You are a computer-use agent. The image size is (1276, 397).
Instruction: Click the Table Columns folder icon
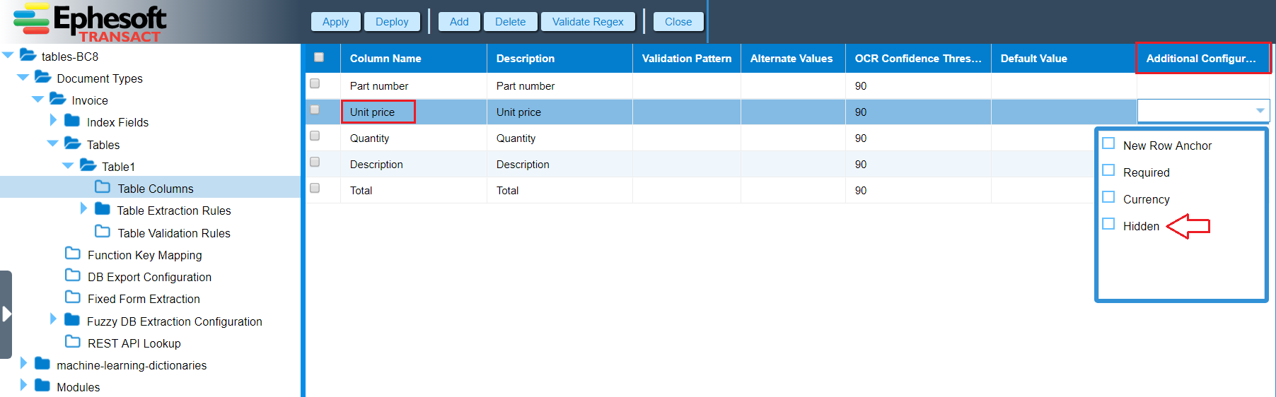click(x=103, y=186)
